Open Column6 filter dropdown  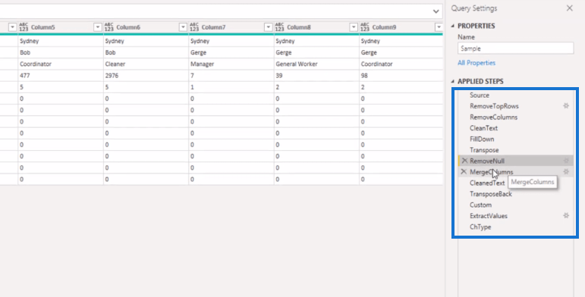(183, 27)
